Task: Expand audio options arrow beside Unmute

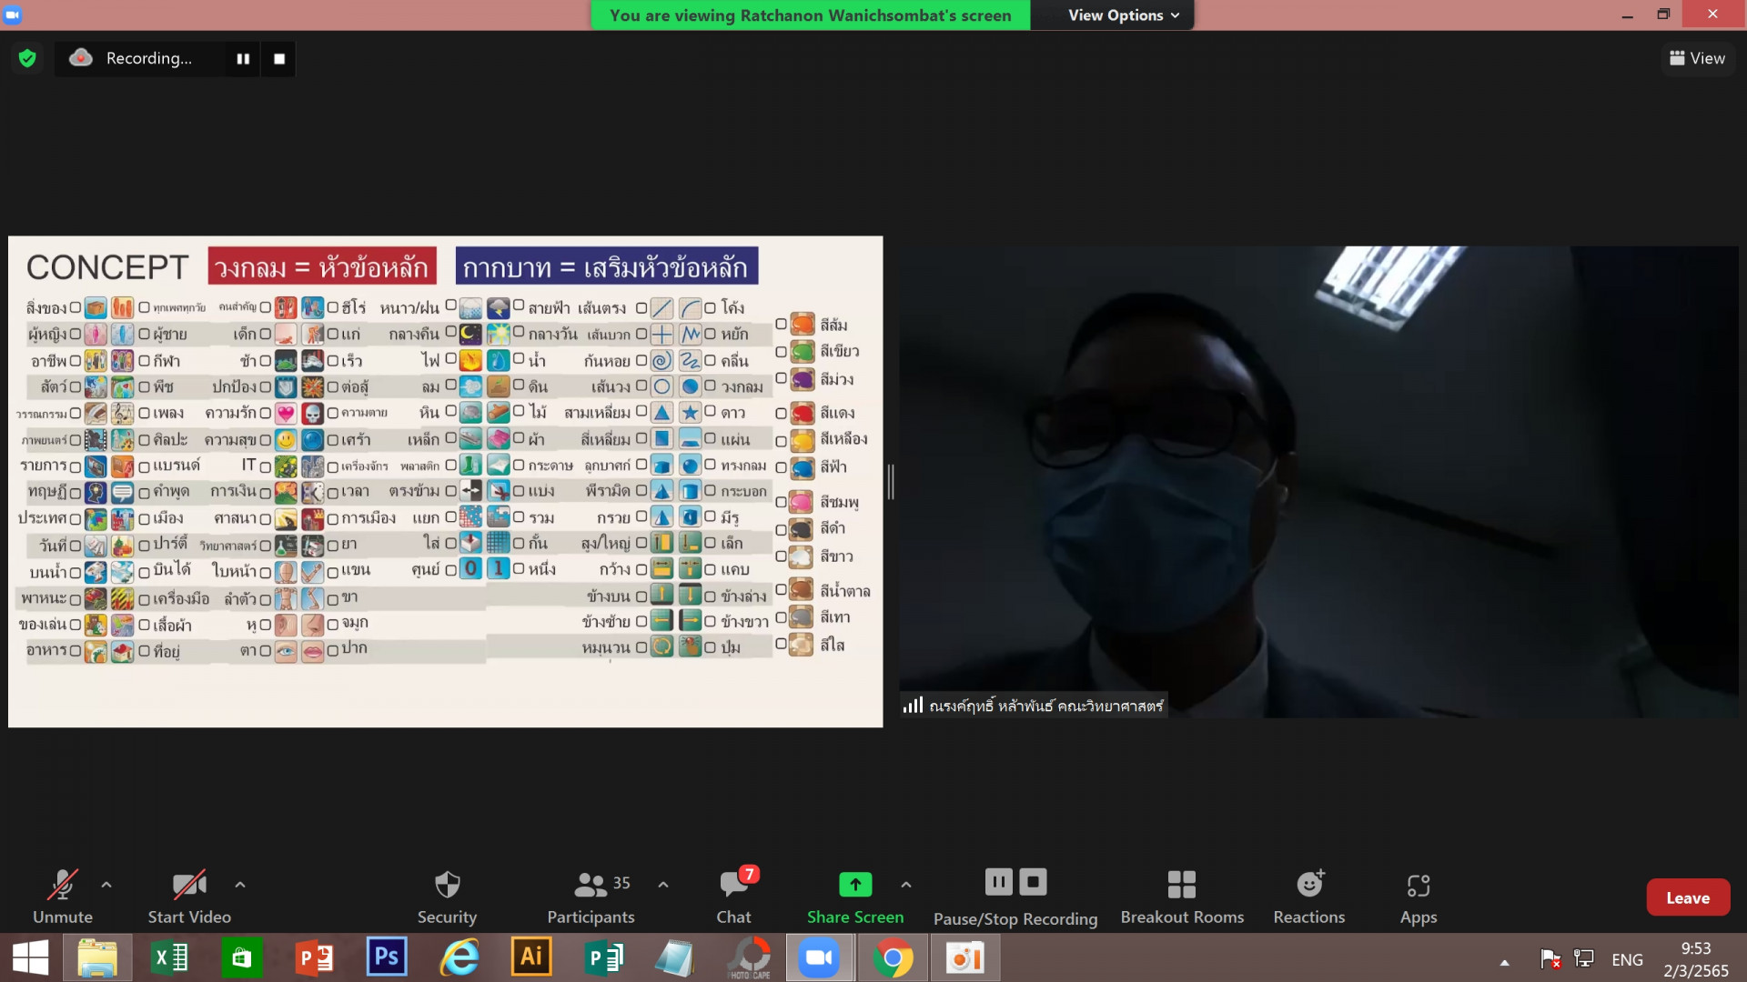Action: (106, 884)
